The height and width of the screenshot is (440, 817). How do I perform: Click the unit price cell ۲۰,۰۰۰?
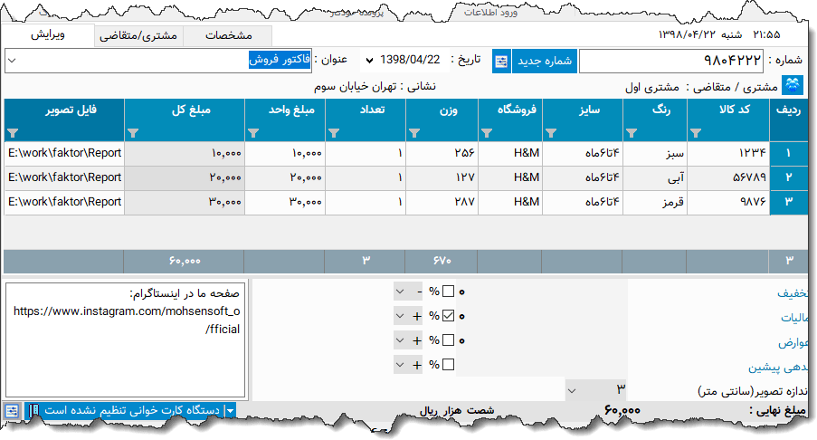tap(285, 177)
